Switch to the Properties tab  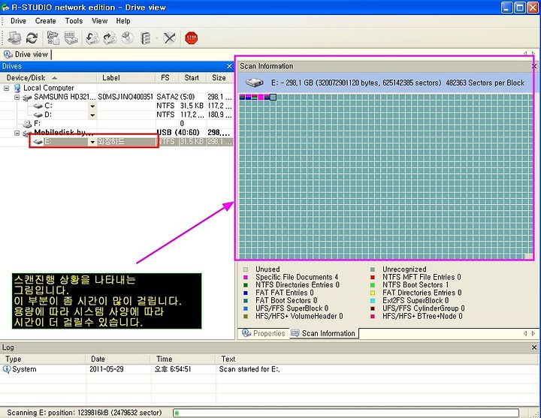(x=264, y=333)
